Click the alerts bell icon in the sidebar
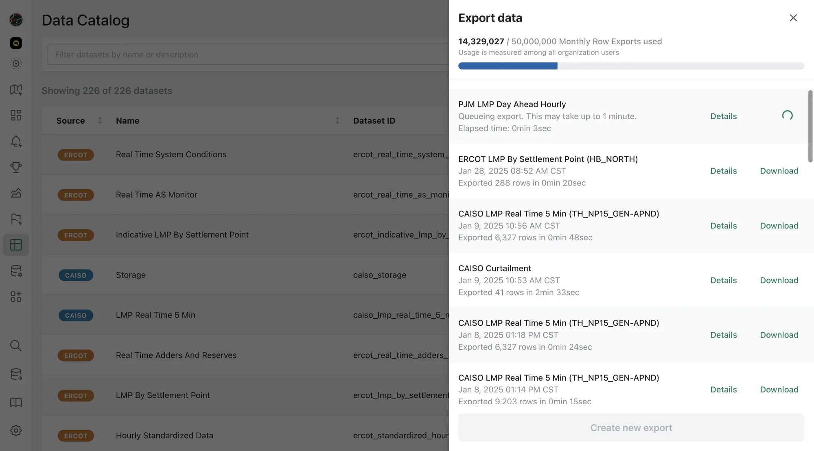 pyautogui.click(x=16, y=141)
